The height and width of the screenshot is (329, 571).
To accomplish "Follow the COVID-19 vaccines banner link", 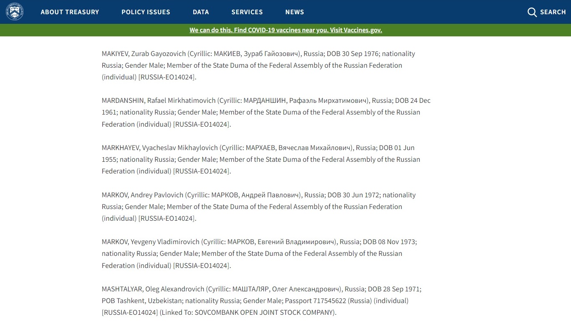I will click(286, 30).
